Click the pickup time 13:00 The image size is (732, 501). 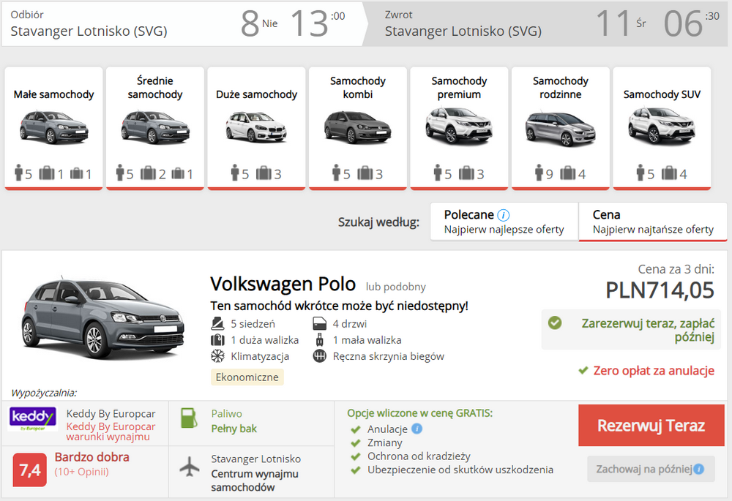[x=318, y=23]
